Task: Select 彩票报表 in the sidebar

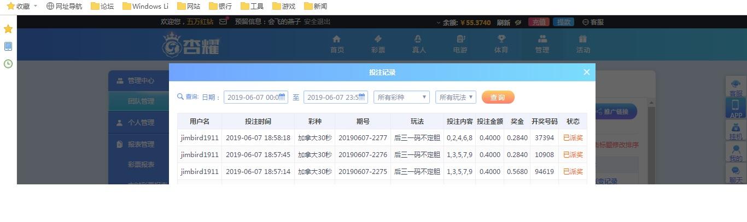Action: point(141,165)
